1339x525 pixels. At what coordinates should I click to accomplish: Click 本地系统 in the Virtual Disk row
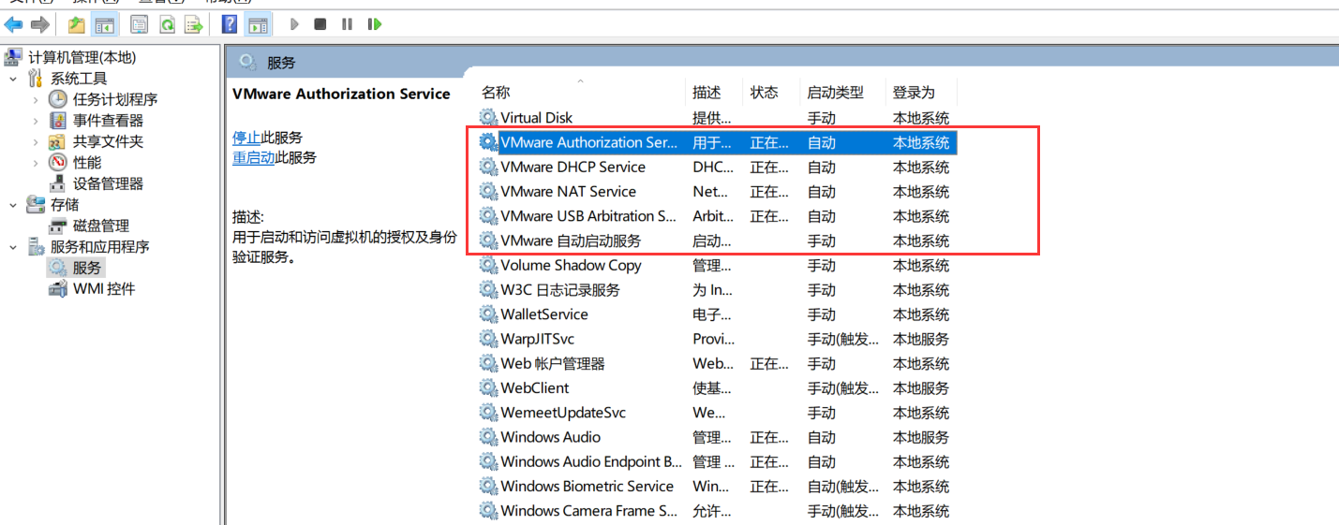pos(921,118)
